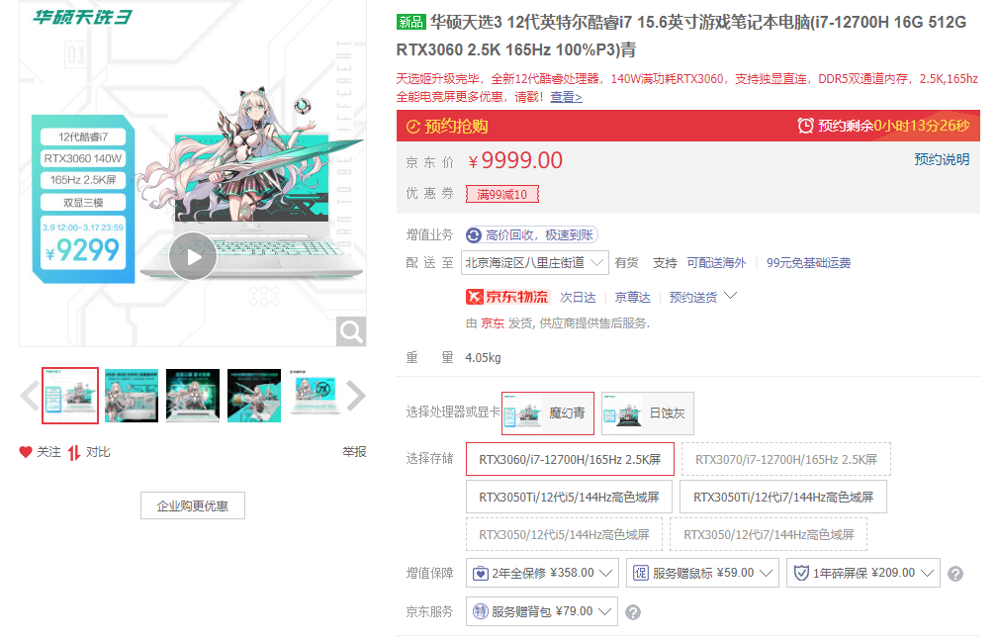The image size is (999, 641).
Task: Select the 日蚀灰 color option
Action: click(647, 413)
